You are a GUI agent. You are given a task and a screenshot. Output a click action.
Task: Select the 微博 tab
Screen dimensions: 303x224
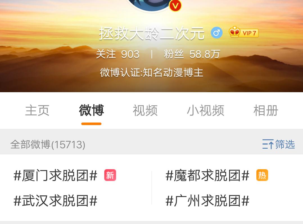click(91, 110)
